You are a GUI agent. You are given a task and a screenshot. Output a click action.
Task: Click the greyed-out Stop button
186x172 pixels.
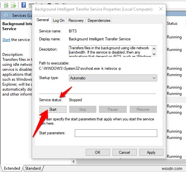coord(83,109)
